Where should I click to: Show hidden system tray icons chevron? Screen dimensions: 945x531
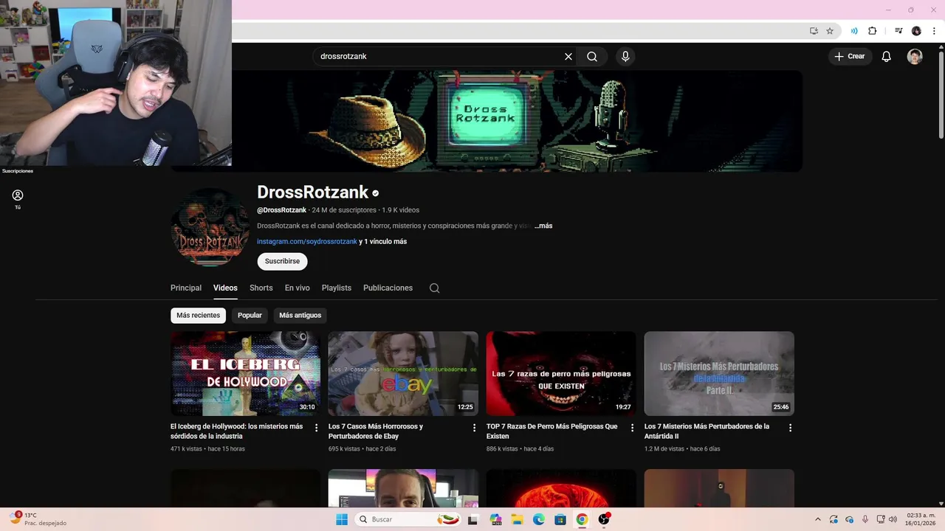click(x=817, y=519)
